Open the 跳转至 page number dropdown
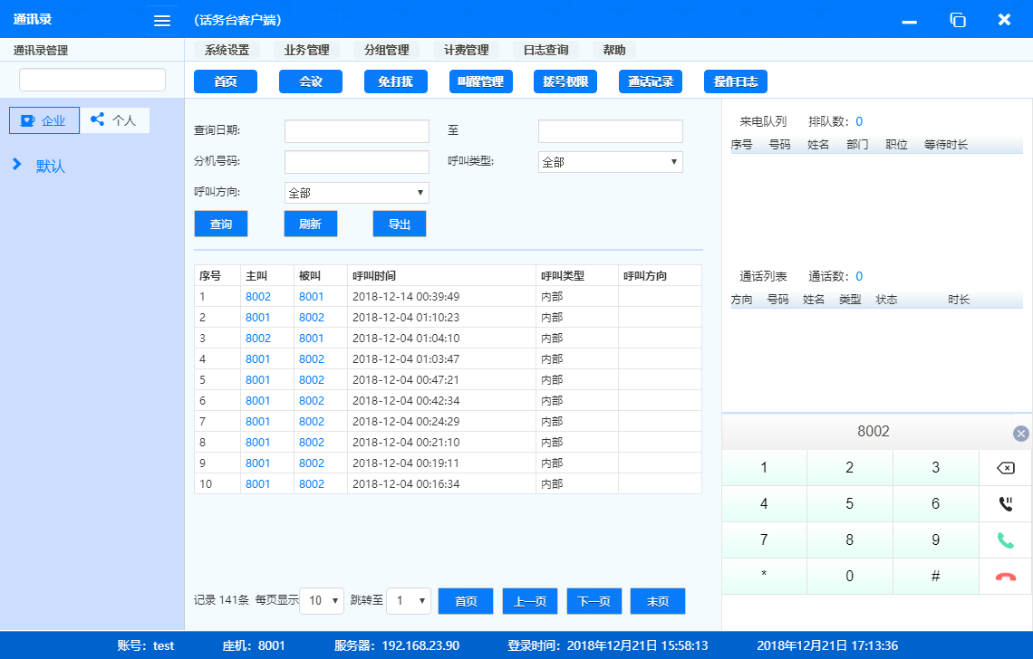Screen dimensions: 1033x659 [409, 601]
